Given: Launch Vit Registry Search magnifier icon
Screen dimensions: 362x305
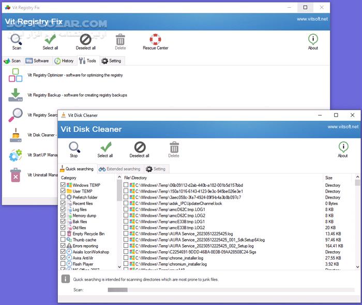Looking at the screenshot, I should point(16,115).
